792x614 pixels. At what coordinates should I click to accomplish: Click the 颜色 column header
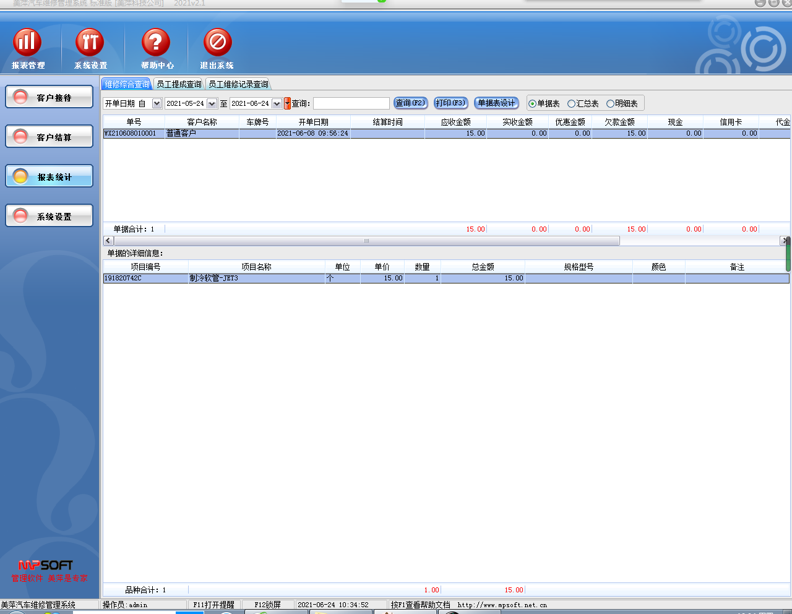click(x=659, y=267)
